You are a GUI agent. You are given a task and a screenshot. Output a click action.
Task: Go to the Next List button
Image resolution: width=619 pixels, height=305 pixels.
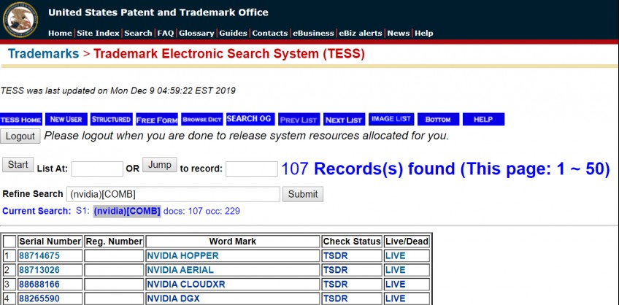344,120
